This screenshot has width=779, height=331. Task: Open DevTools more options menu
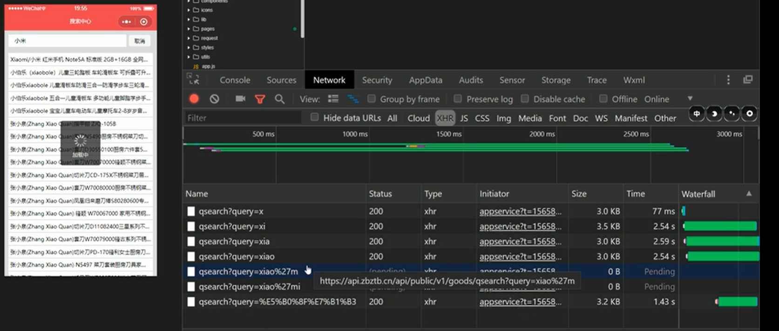pyautogui.click(x=728, y=80)
